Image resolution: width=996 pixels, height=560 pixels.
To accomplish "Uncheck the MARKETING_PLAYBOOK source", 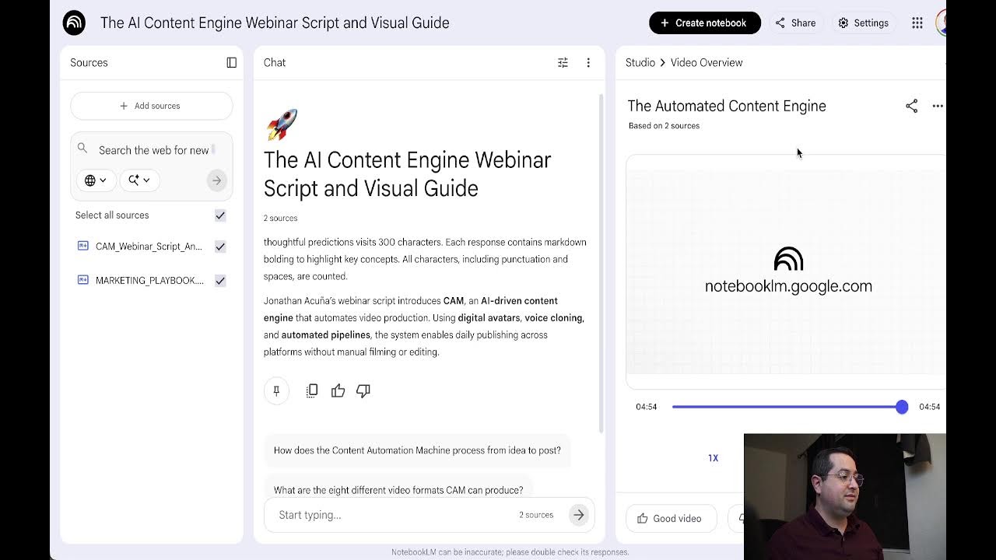I will pyautogui.click(x=220, y=281).
